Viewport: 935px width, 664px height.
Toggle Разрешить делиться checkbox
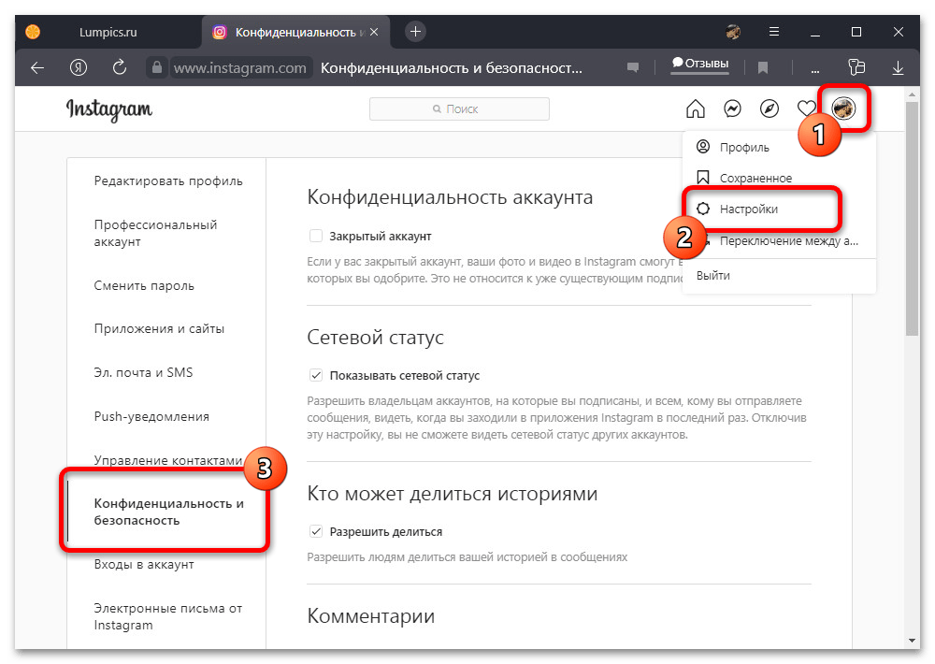316,531
